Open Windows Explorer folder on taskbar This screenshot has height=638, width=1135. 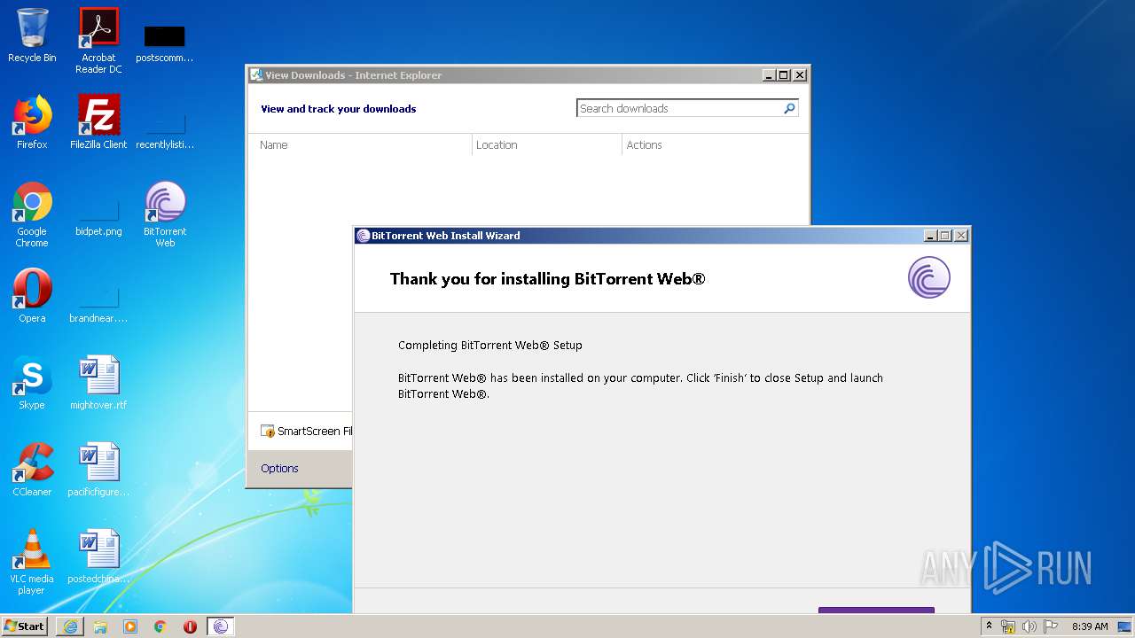click(100, 626)
